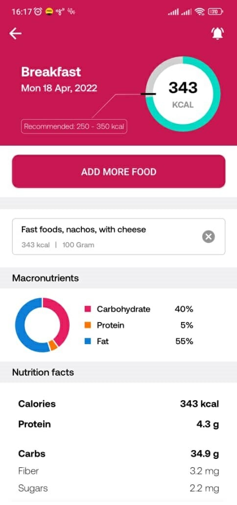Tap the Breakfast meal title
This screenshot has width=237, height=505.
51,72
